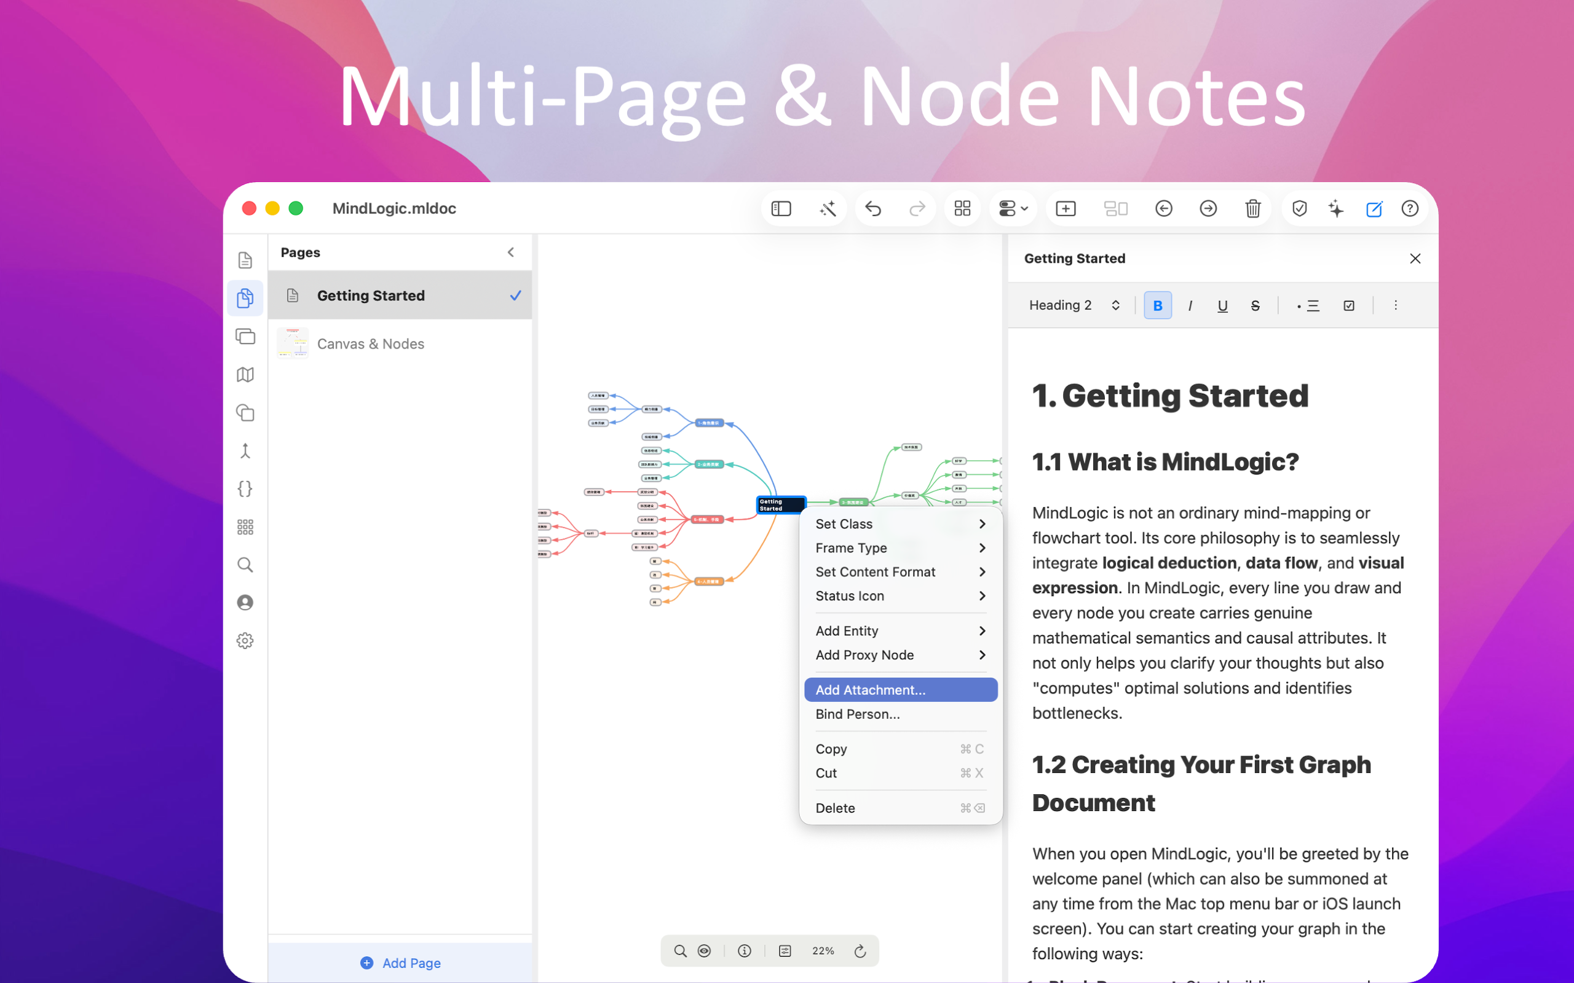The width and height of the screenshot is (1574, 983).
Task: Click the shield checkmark icon
Action: [1299, 209]
